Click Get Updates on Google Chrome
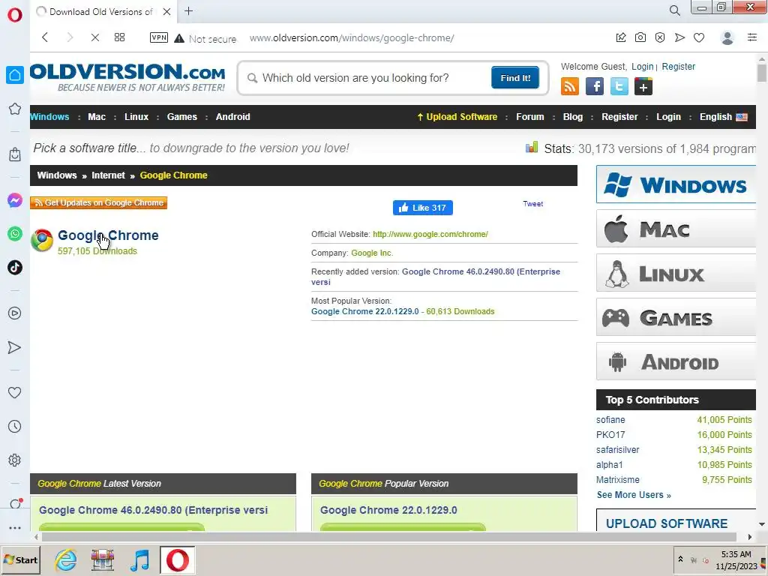The height and width of the screenshot is (576, 768). [x=98, y=202]
